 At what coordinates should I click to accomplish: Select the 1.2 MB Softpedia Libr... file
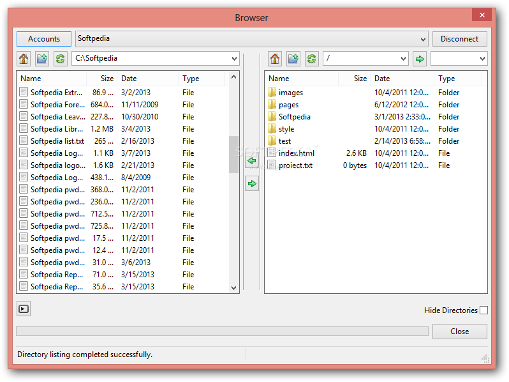click(x=123, y=129)
